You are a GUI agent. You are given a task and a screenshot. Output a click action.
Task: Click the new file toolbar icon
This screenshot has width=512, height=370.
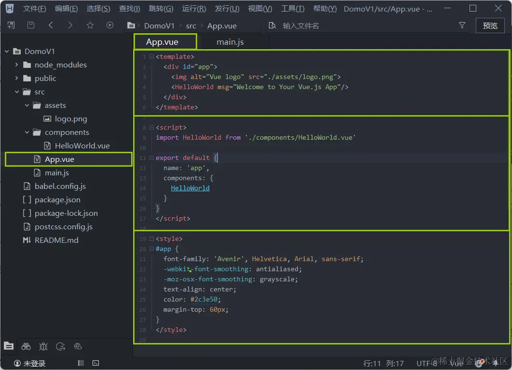coord(11,25)
